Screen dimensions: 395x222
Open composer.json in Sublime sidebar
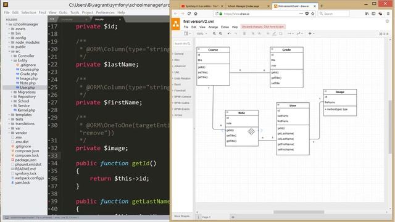(27, 151)
